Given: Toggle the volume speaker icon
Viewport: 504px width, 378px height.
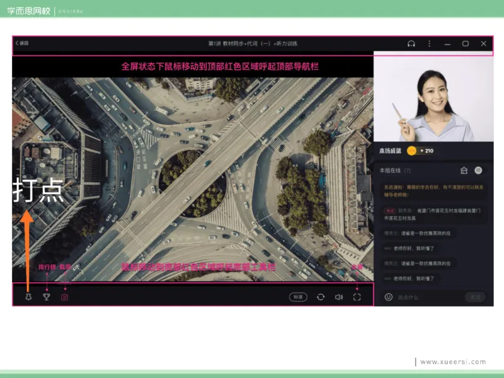Looking at the screenshot, I should point(339,297).
